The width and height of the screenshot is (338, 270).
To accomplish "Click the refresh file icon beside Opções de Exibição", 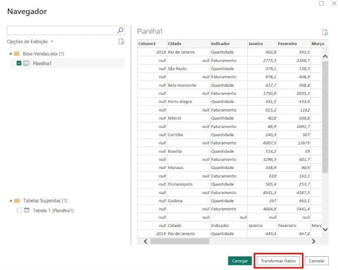I will click(122, 41).
